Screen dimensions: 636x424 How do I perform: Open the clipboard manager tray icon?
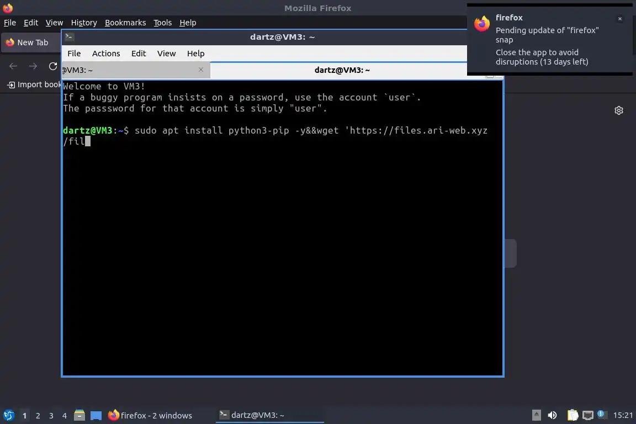click(573, 415)
